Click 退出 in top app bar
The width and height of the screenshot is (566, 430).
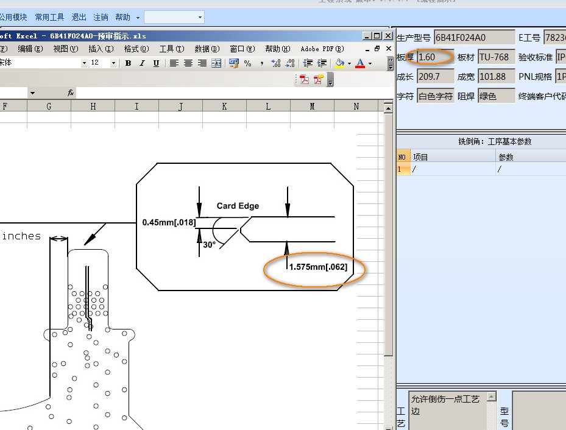point(79,17)
